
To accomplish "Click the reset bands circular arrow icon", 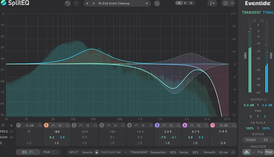I will pos(3,125).
